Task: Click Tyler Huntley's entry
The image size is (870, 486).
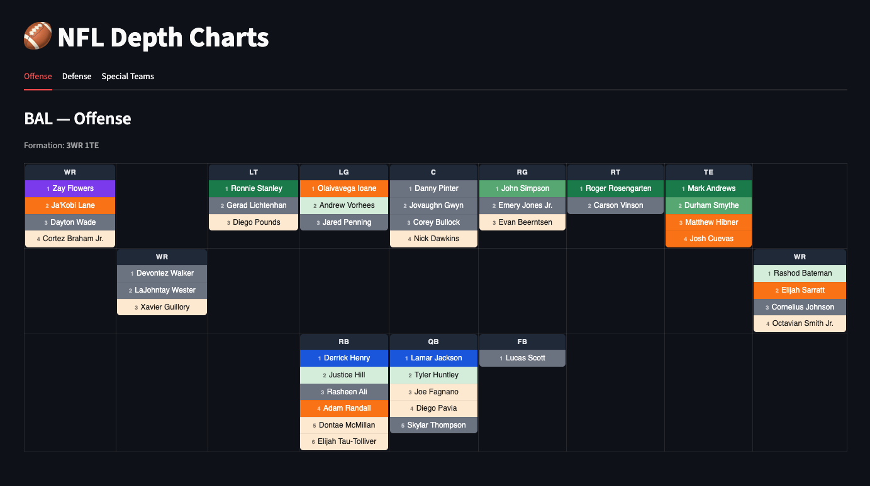Action: click(x=433, y=375)
